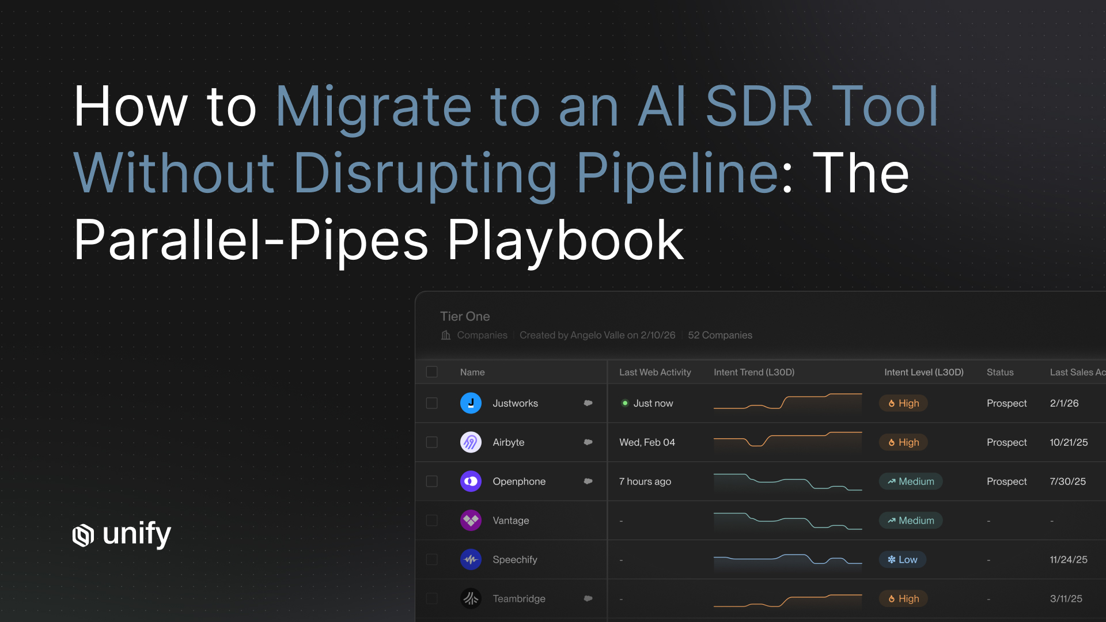Click the Teambridge company logo icon

click(471, 598)
